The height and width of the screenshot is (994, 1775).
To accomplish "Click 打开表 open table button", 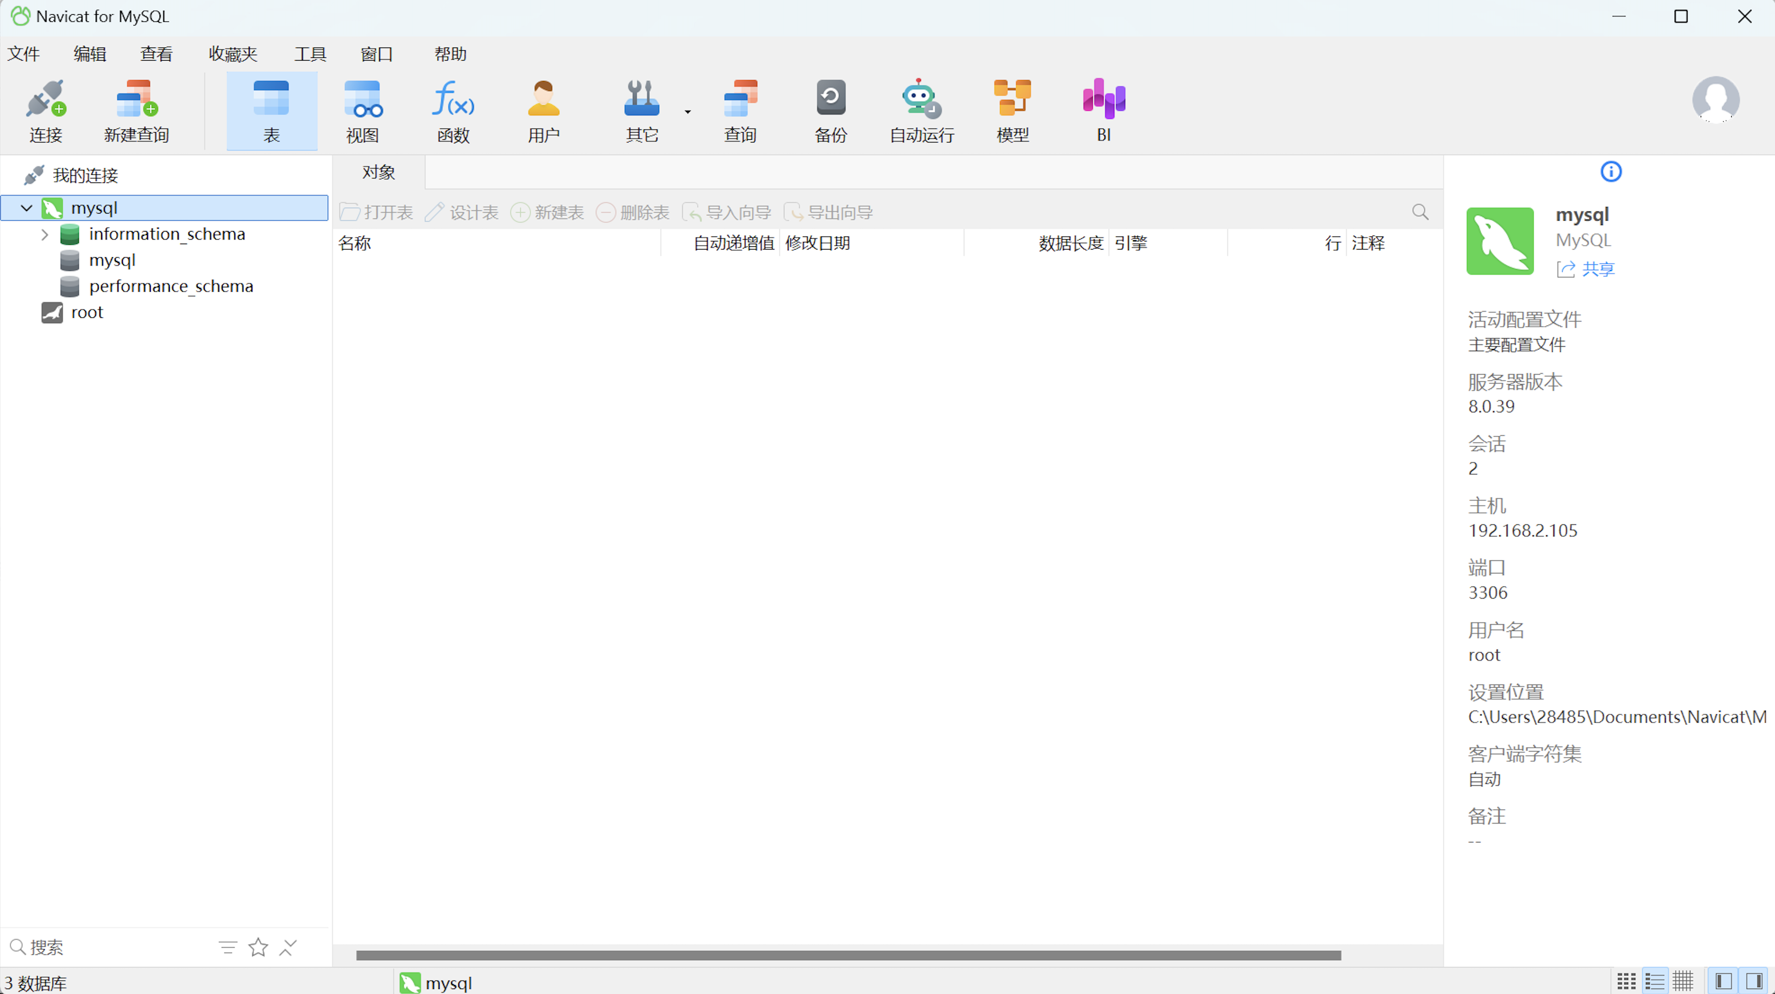I will [376, 213].
